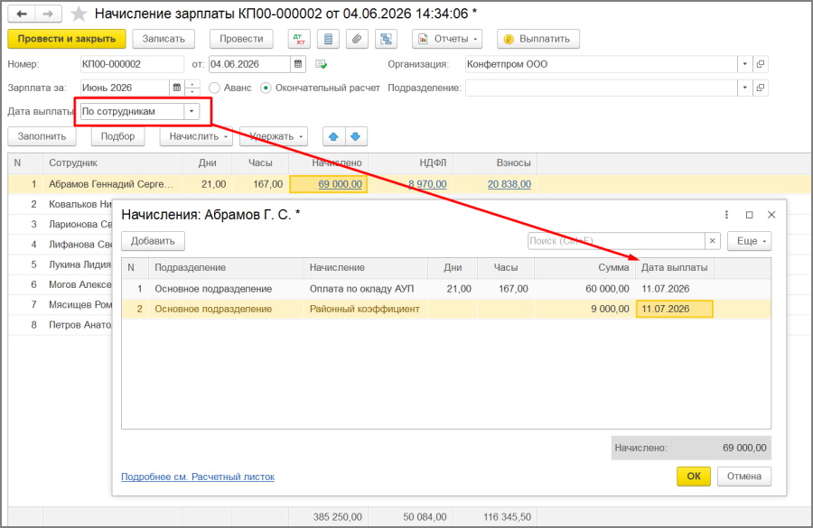
Task: Click the Отмена button
Action: pos(744,477)
